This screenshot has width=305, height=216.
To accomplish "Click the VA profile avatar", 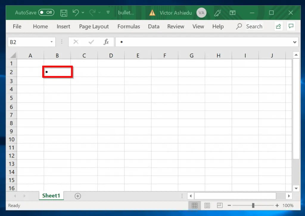I will [201, 13].
